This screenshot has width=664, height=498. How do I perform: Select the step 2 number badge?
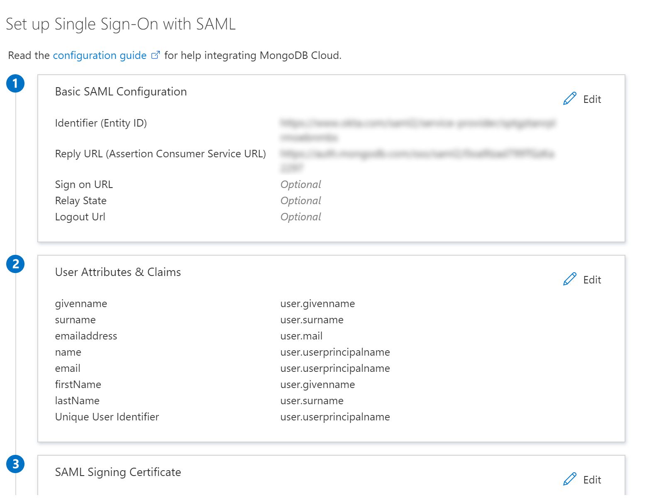click(x=15, y=264)
